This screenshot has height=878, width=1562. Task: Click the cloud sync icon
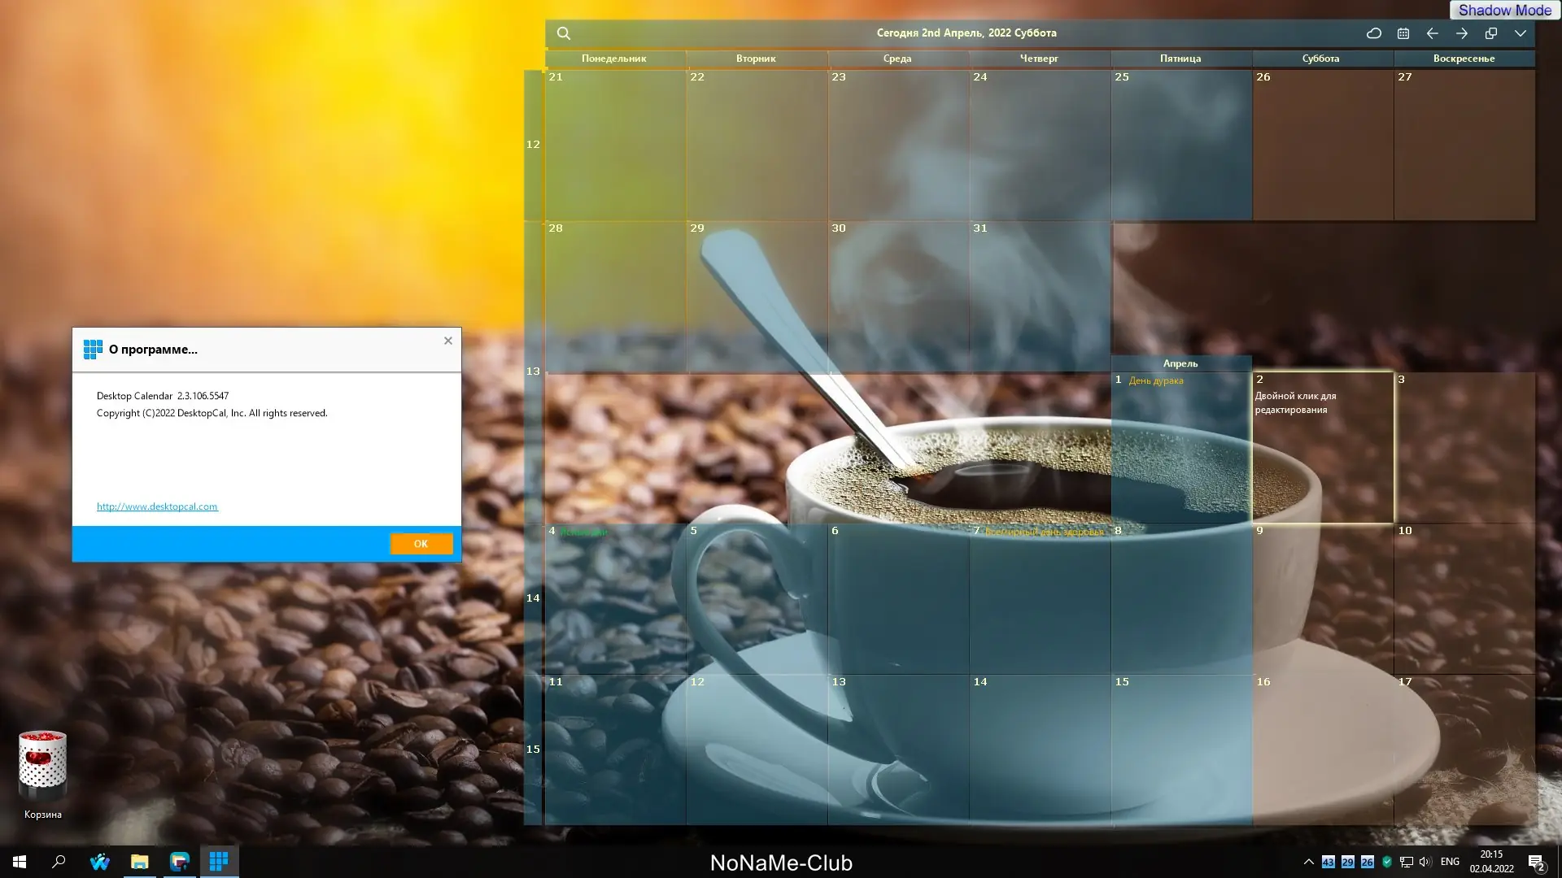[x=1374, y=33]
